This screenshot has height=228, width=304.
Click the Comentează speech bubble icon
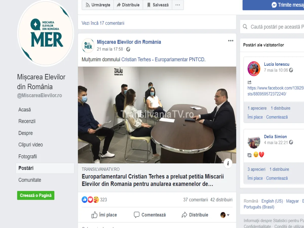(137, 215)
